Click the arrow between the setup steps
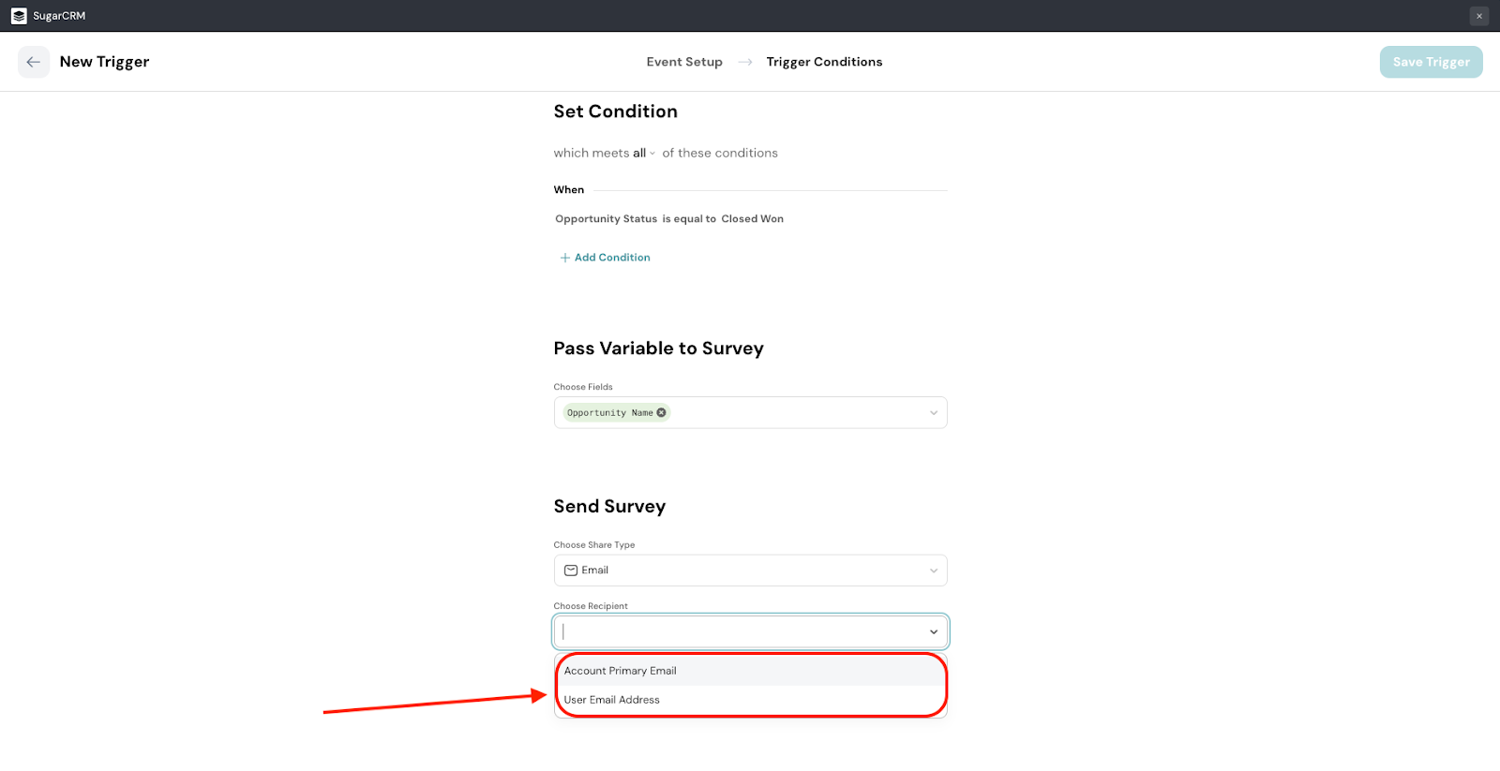The image size is (1500, 771). [x=745, y=62]
